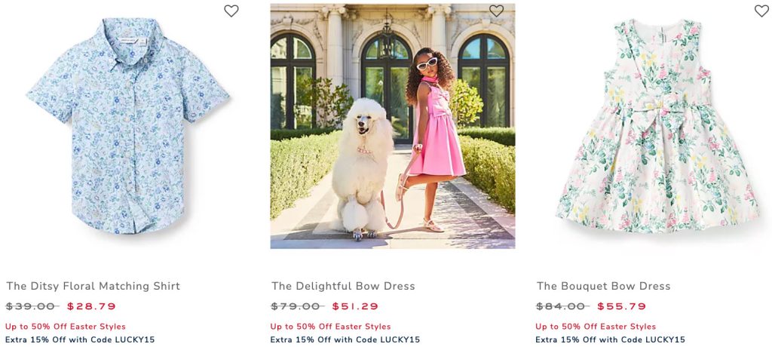Click the $51.29 sale price
This screenshot has width=772, height=347.
pyautogui.click(x=357, y=306)
